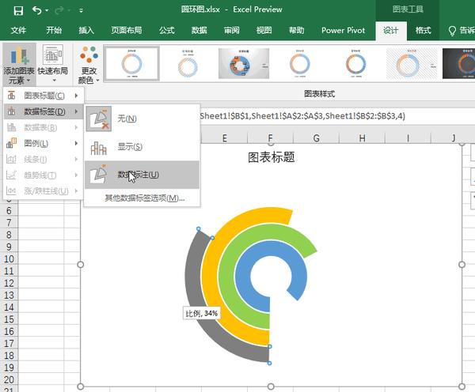Open Customize Quick Access Toolbar dropdown

pyautogui.click(x=81, y=10)
